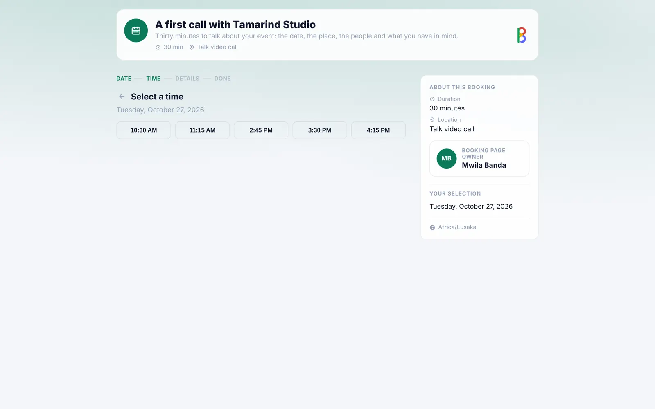Click the TIME step label

pyautogui.click(x=154, y=79)
